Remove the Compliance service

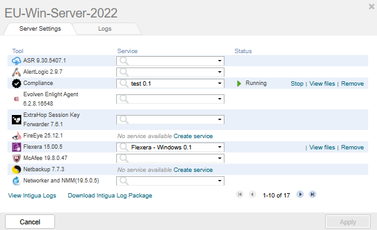pos(352,84)
